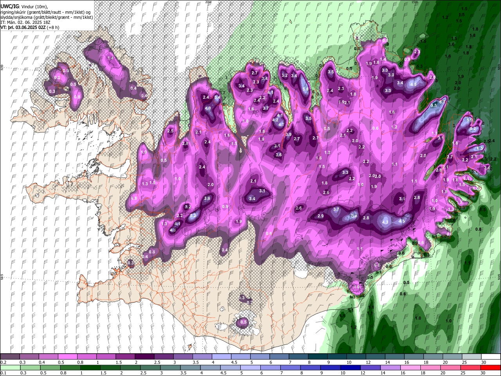This screenshot has width=501, height=376.
Task: Click the 0.2 label on the snow legend
Action: point(3,362)
